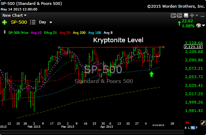Click the red .9% value near the axis
The width and height of the screenshot is (206, 135).
pos(187,123)
